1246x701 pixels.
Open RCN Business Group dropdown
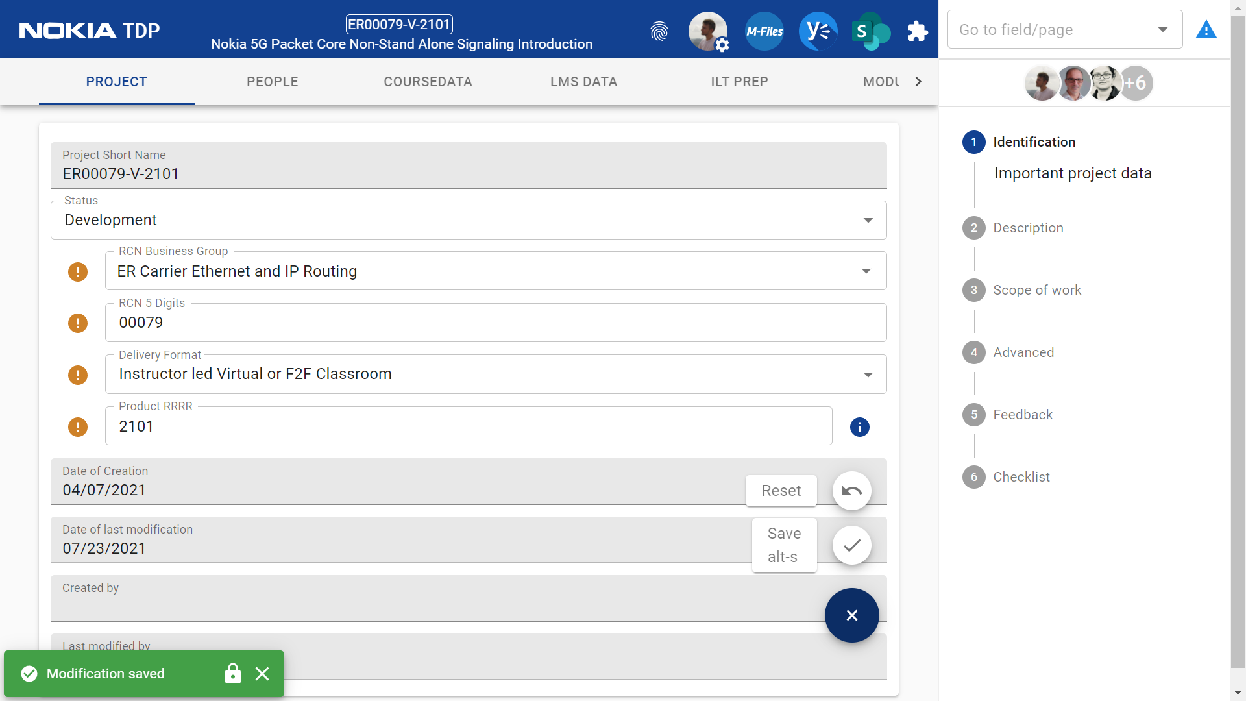tap(496, 271)
